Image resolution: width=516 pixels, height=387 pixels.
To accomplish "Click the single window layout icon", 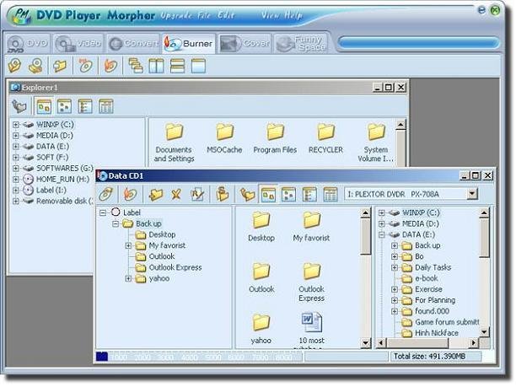I will [x=198, y=66].
